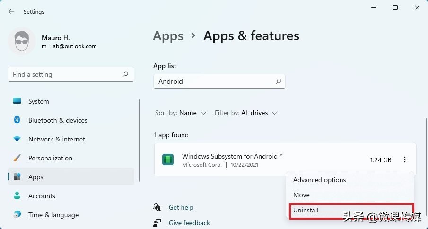Click the back arrow in Settings title bar
This screenshot has width=428, height=229.
(11, 11)
